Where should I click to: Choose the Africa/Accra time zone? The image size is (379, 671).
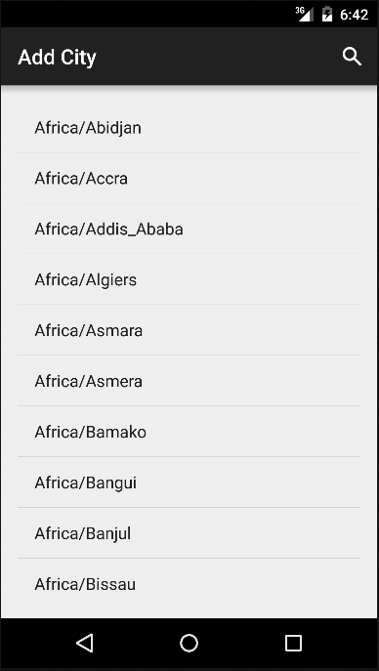(x=81, y=179)
